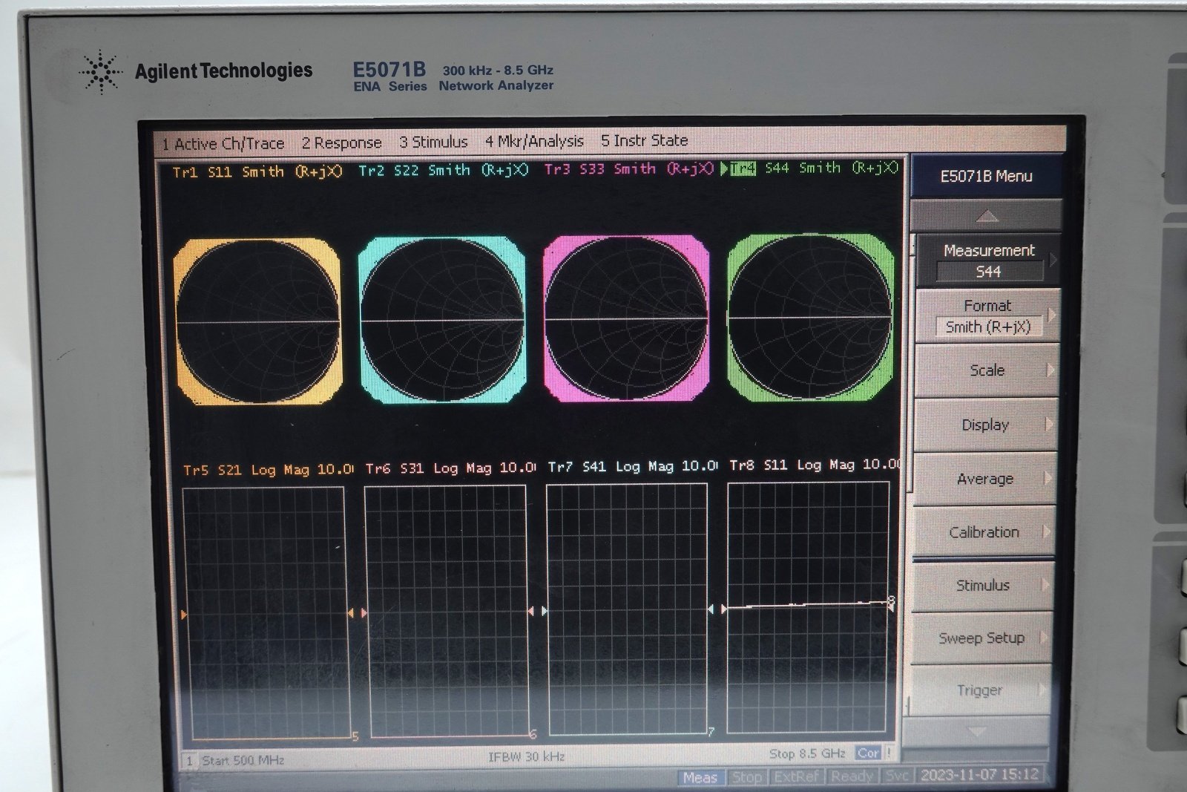The width and height of the screenshot is (1187, 792).
Task: Click the date and time display
Action: pyautogui.click(x=979, y=774)
